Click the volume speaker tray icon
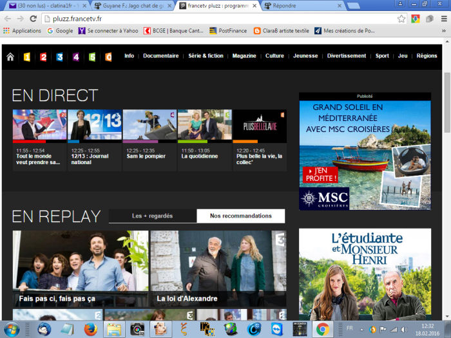This screenshot has height=338, width=451. 404,330
